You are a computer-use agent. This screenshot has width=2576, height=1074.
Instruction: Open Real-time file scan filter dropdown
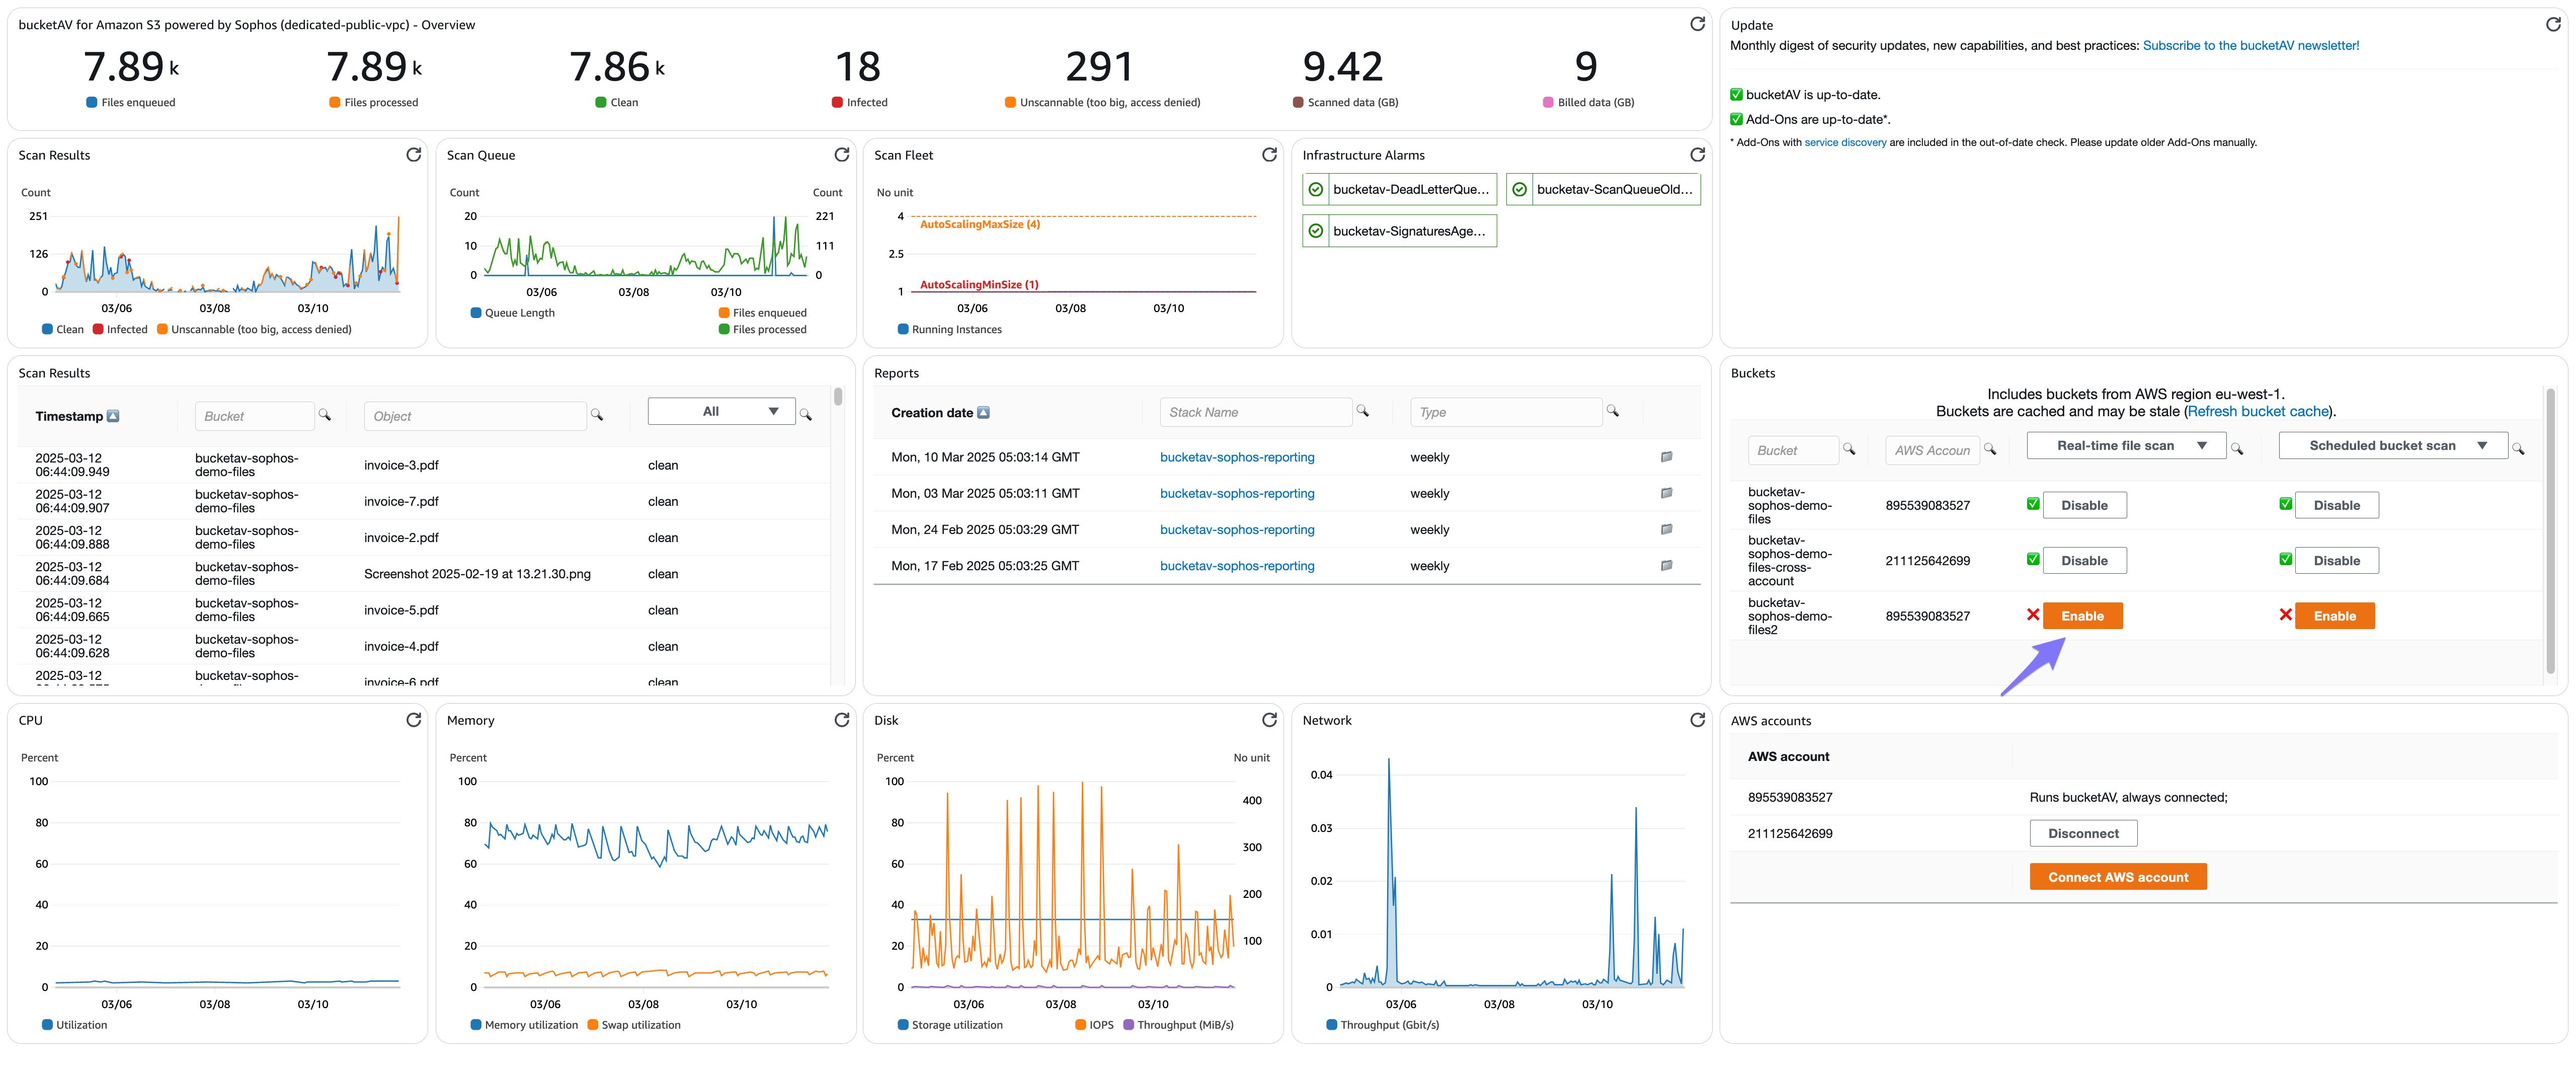2126,445
